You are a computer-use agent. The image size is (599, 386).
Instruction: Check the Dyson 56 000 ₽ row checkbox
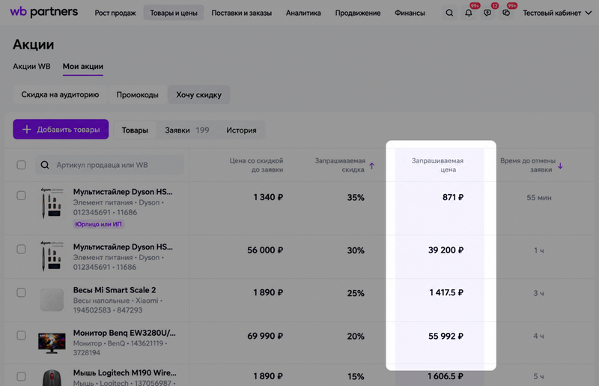pyautogui.click(x=22, y=249)
